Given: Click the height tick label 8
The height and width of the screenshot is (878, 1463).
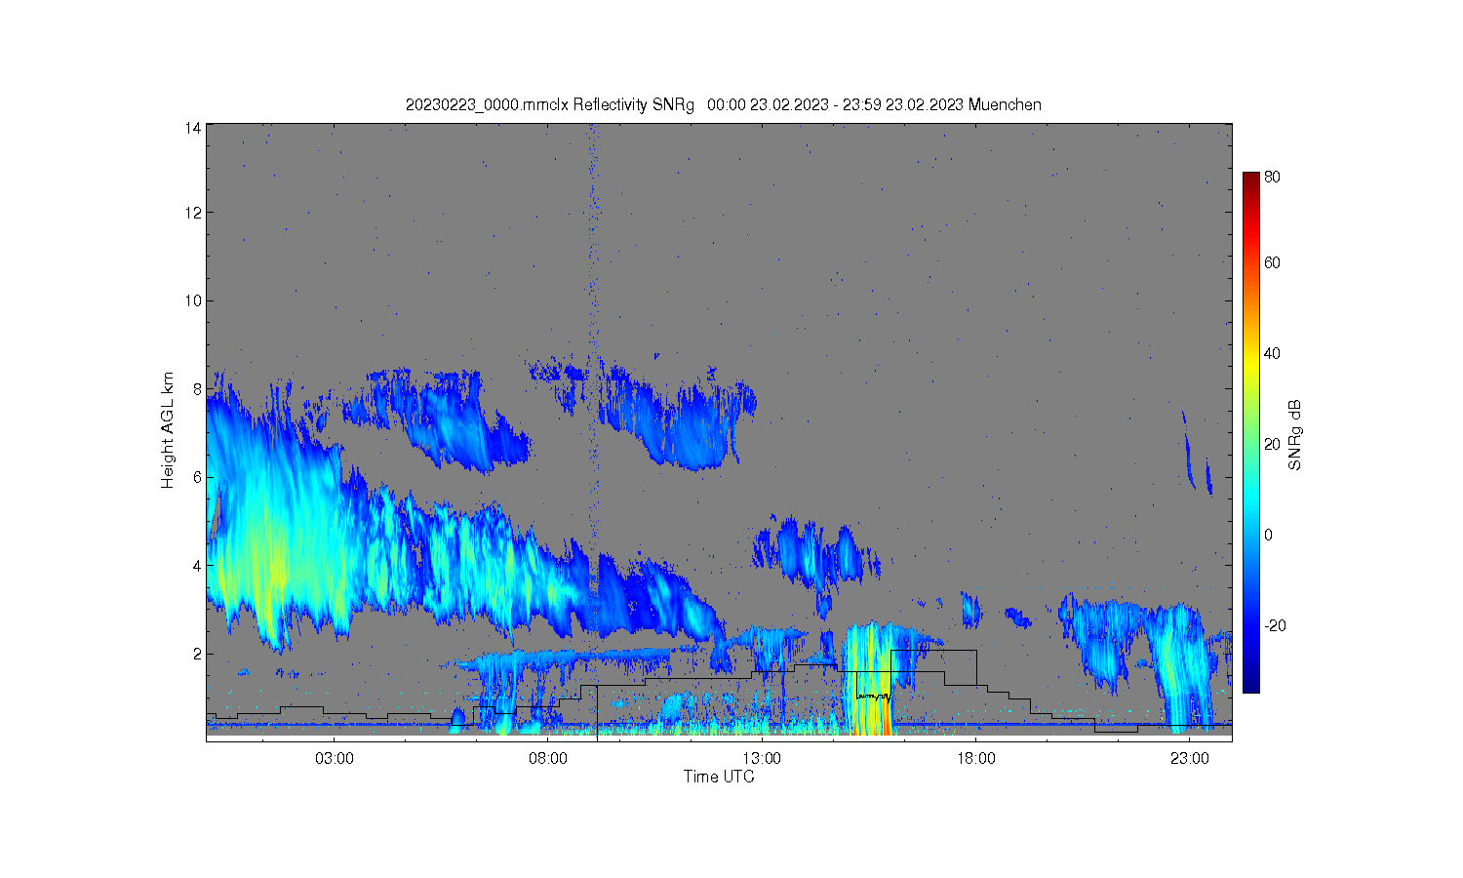Looking at the screenshot, I should point(198,388).
